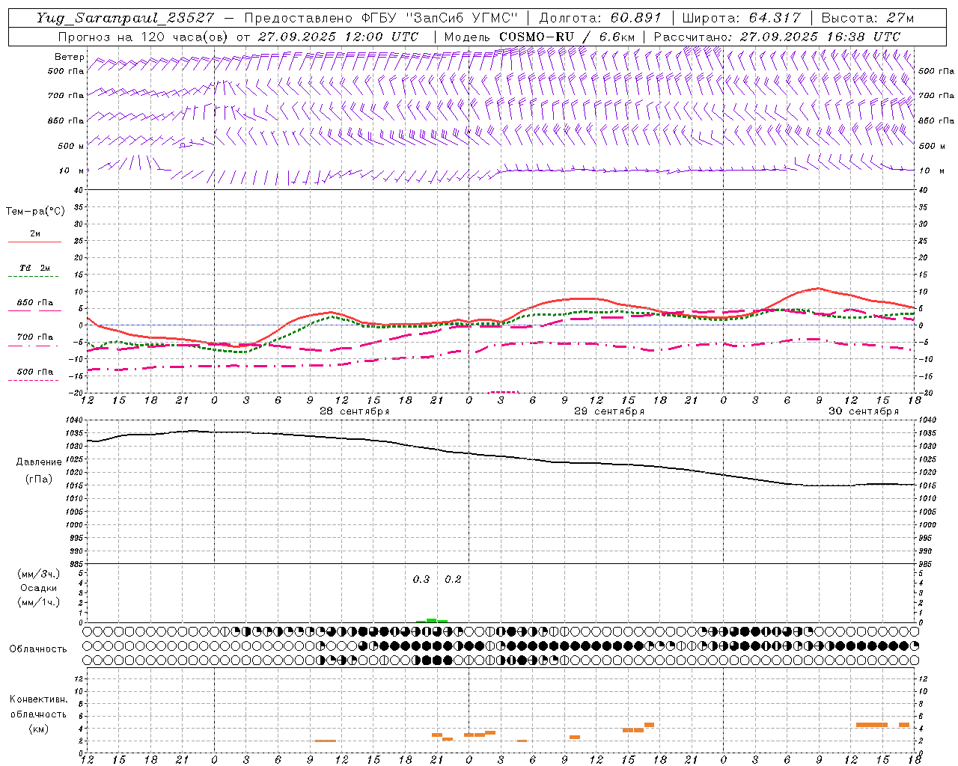958x766 pixels.
Task: Click the green precipitation bar
Action: (432, 620)
